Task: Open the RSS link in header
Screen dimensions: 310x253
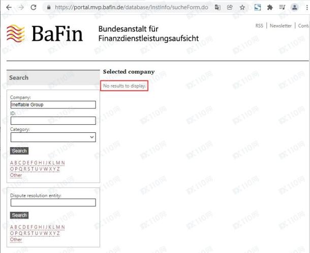Action: coord(259,25)
